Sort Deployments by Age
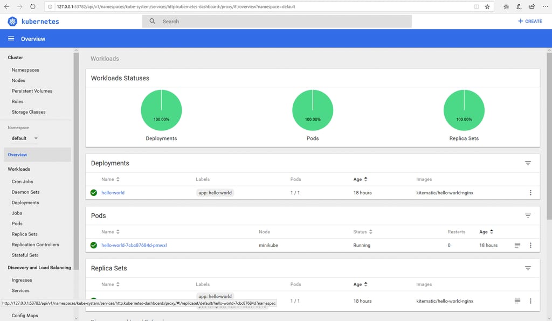Viewport: 552px width, 321px height. [361, 179]
